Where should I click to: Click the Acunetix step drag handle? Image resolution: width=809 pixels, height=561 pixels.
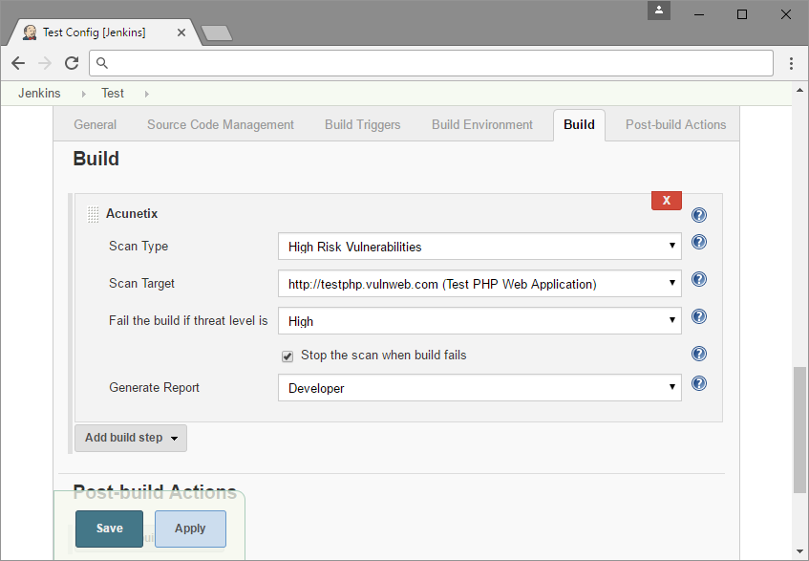point(93,213)
